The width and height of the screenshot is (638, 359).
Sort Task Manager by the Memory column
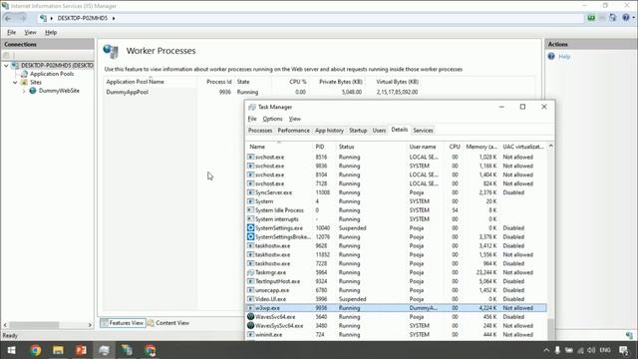(481, 147)
